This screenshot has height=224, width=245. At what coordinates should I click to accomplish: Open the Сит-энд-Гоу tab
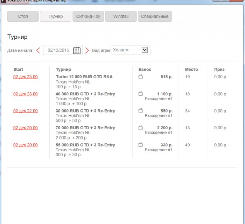pos(88,16)
